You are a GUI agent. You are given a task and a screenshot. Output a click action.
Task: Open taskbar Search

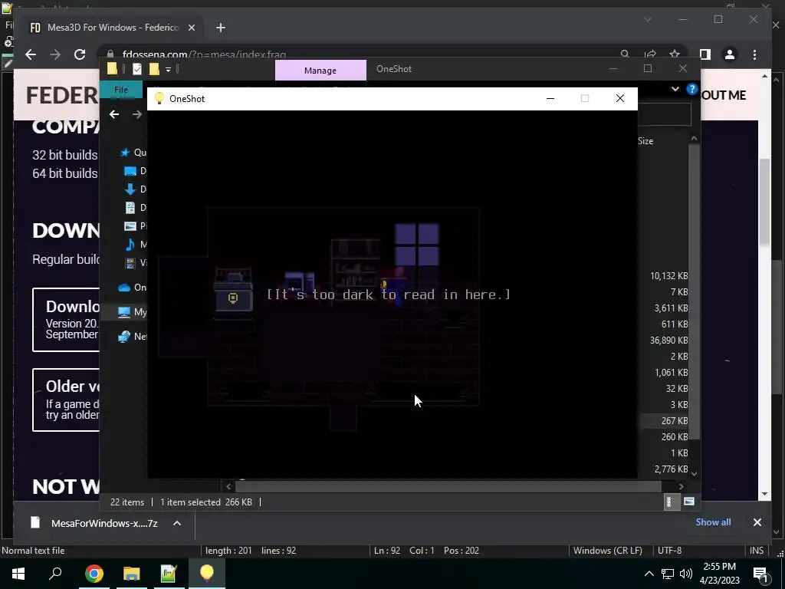tap(55, 574)
